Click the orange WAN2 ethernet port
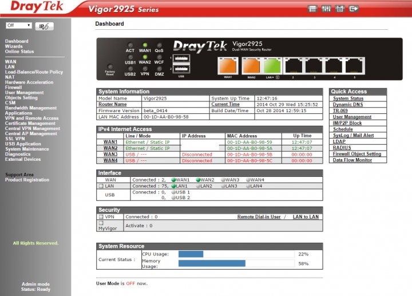Viewport: 412px width, 296px height. click(x=251, y=66)
